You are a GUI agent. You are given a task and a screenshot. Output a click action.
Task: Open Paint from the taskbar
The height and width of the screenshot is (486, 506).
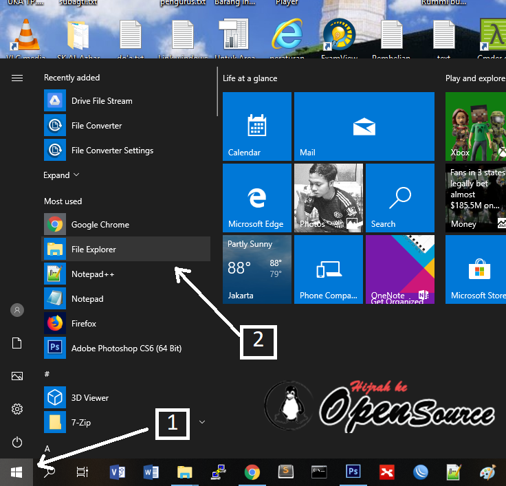487,472
